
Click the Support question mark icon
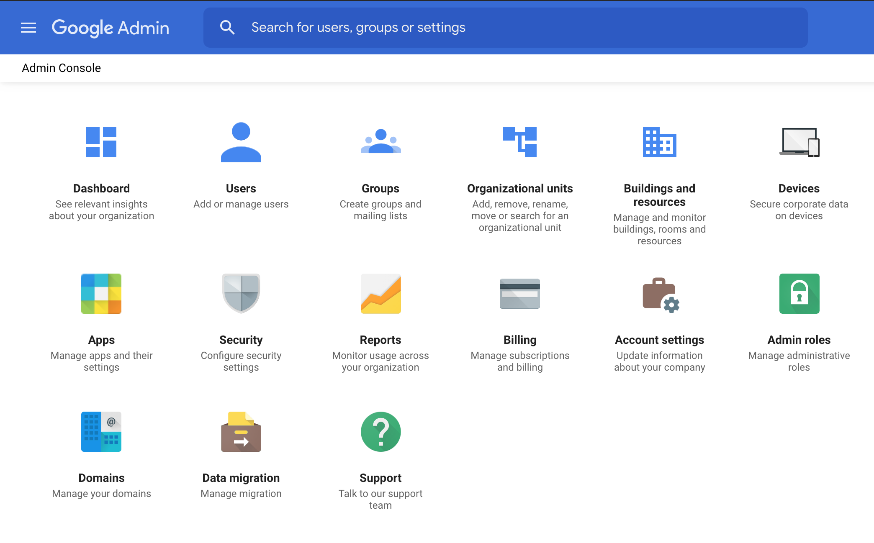[x=380, y=432]
